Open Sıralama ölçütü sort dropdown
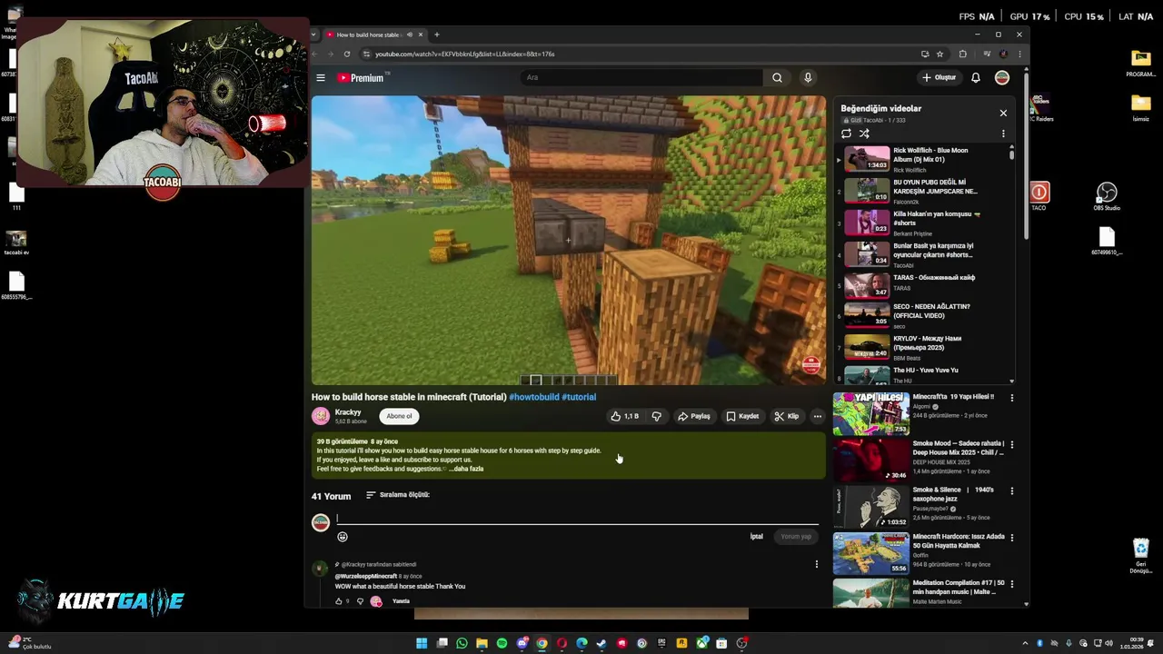 [x=398, y=495]
